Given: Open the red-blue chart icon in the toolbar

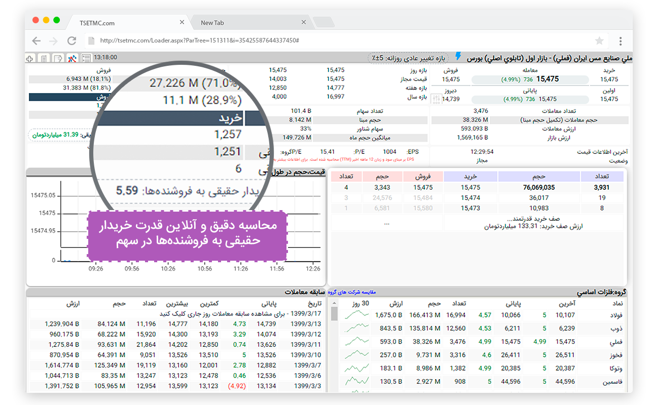Looking at the screenshot, I should (73, 58).
